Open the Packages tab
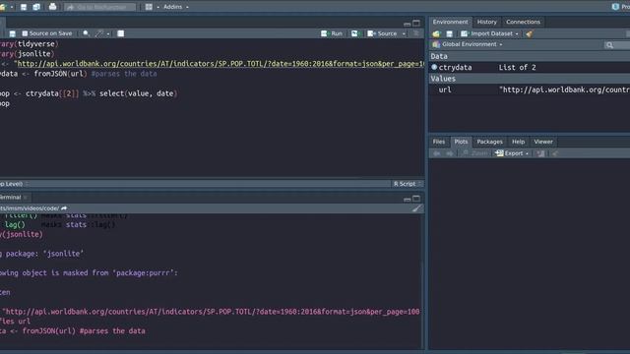The image size is (630, 354). 489,142
